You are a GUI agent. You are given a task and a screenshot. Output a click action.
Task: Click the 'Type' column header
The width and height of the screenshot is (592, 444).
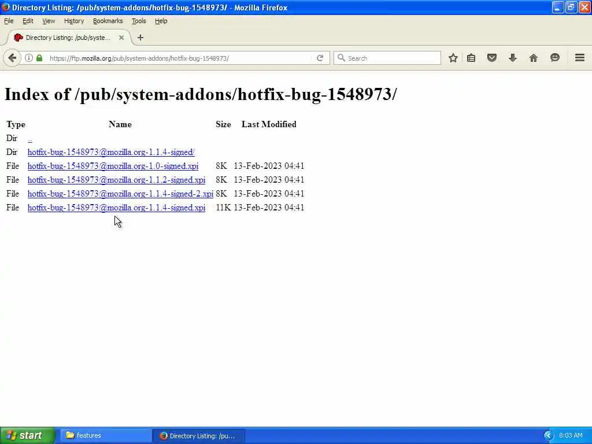16,125
